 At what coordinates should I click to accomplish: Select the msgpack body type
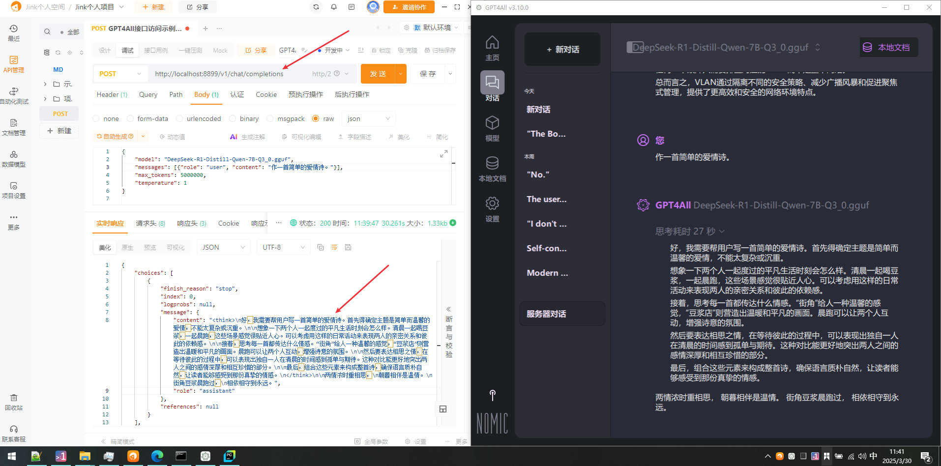tap(270, 118)
